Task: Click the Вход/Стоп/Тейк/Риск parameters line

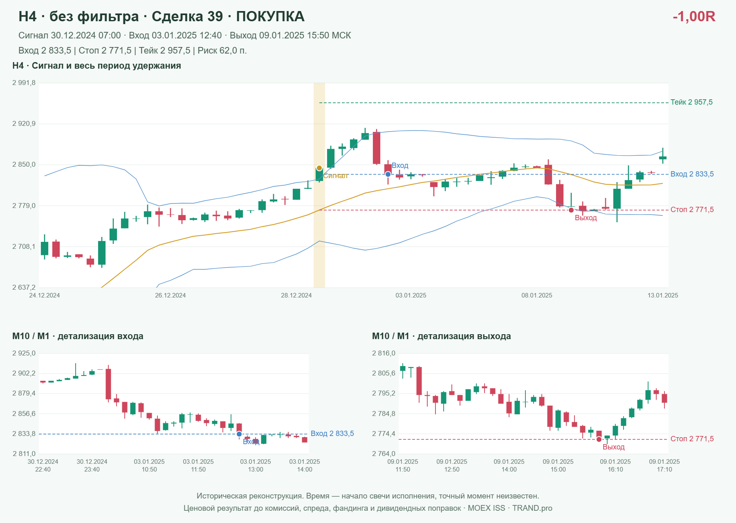Action: [132, 51]
